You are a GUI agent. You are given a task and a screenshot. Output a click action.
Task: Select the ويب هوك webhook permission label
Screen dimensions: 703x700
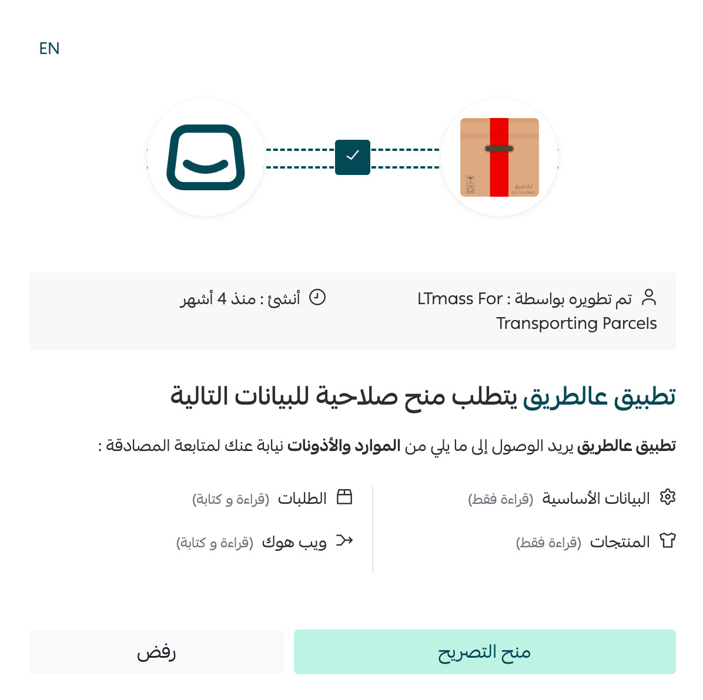pos(294,542)
